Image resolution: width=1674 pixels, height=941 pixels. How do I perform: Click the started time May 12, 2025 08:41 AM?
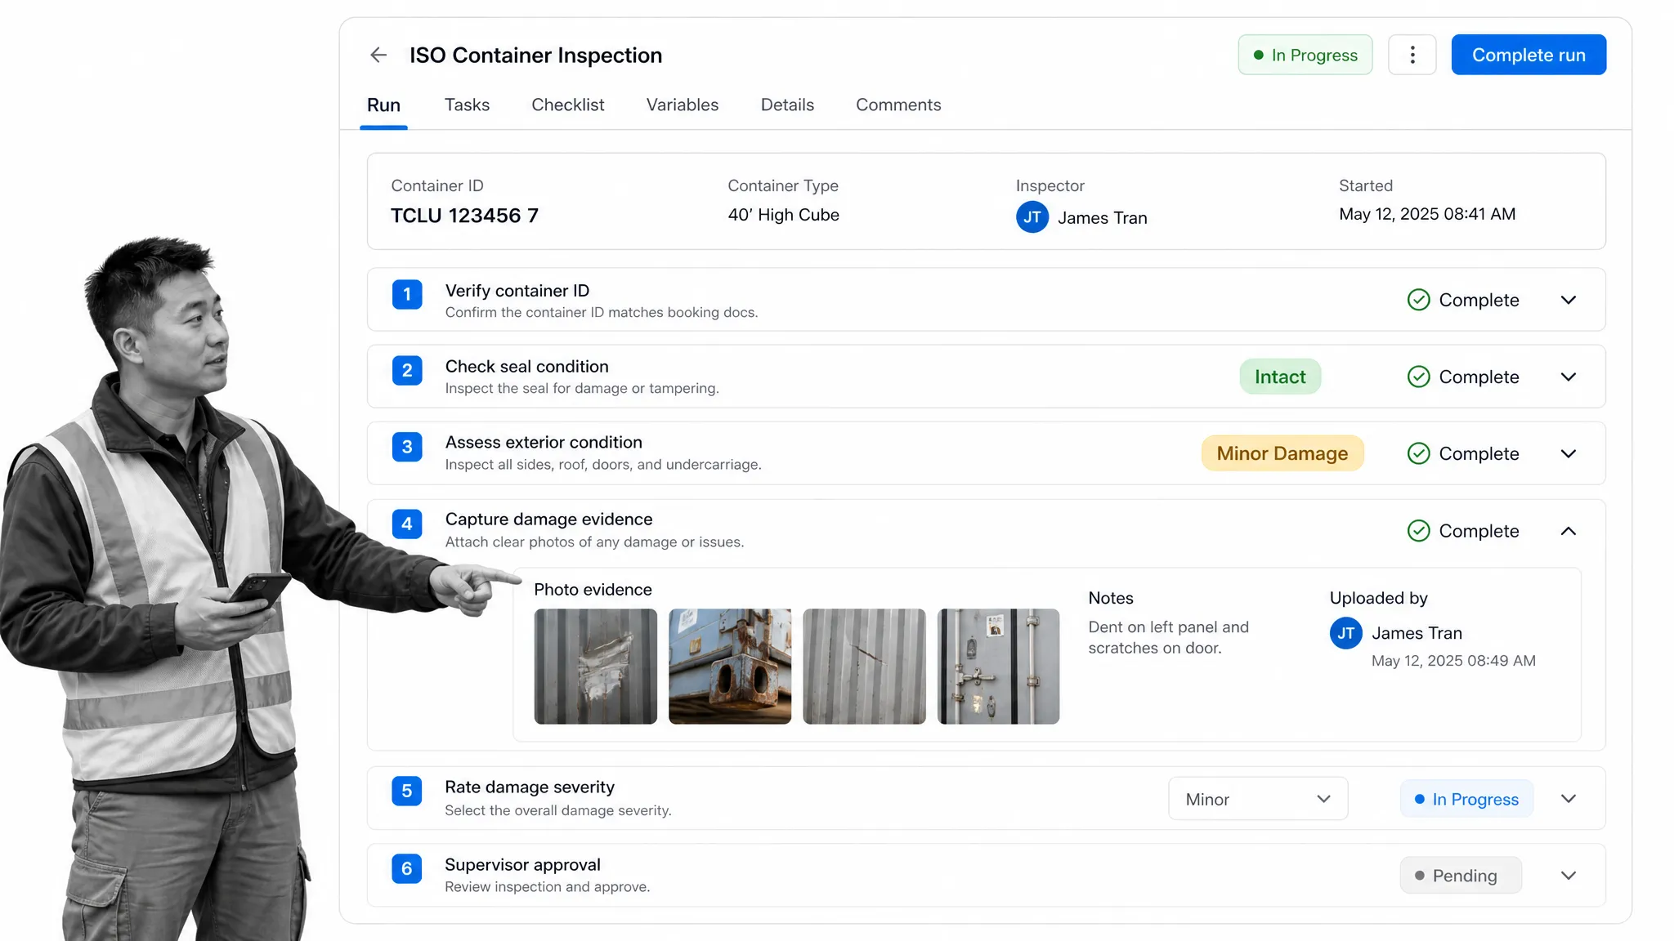pyautogui.click(x=1427, y=214)
